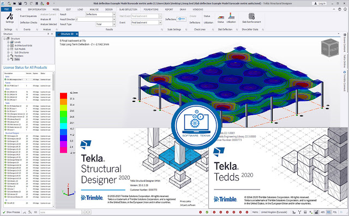Switch to the WINDOWS ribbon tab
The width and height of the screenshot is (349, 216).
click(197, 9)
